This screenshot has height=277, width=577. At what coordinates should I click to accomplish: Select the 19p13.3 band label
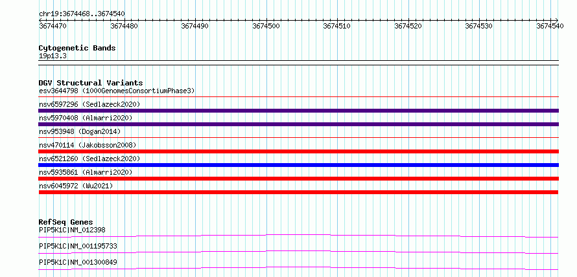pos(53,56)
